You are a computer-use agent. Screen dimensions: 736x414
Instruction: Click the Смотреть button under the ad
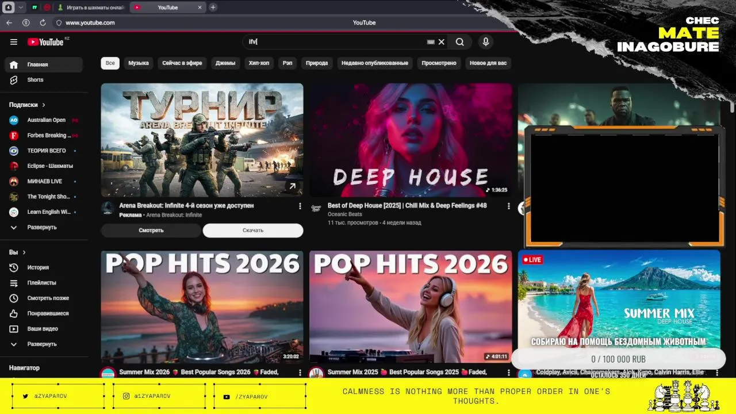(x=151, y=231)
